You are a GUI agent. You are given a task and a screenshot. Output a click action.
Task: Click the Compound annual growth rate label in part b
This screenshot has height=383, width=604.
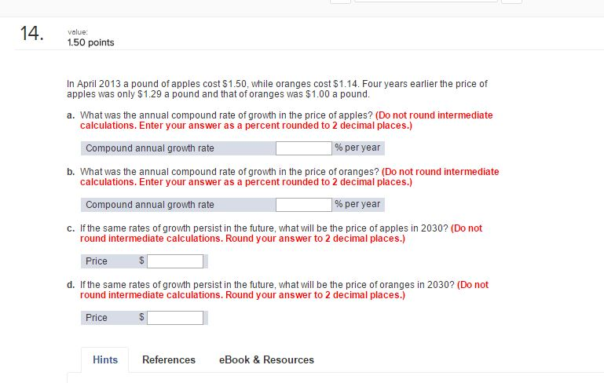[x=149, y=205]
